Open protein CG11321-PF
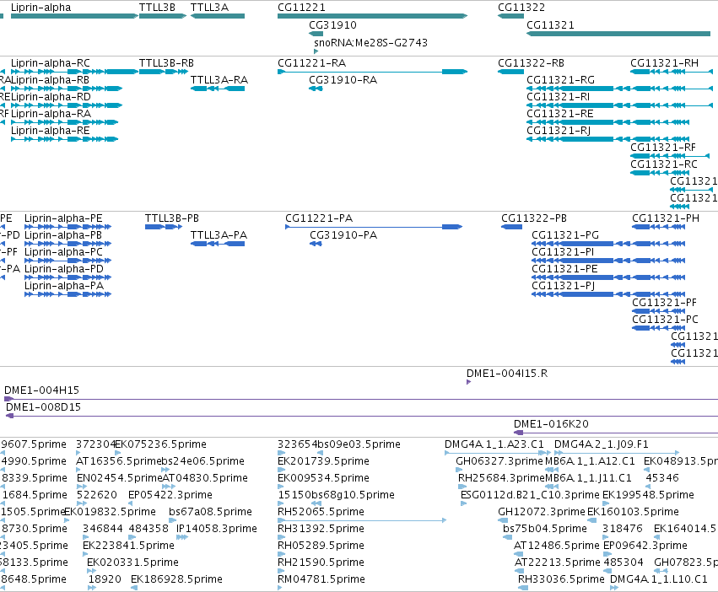 click(658, 311)
